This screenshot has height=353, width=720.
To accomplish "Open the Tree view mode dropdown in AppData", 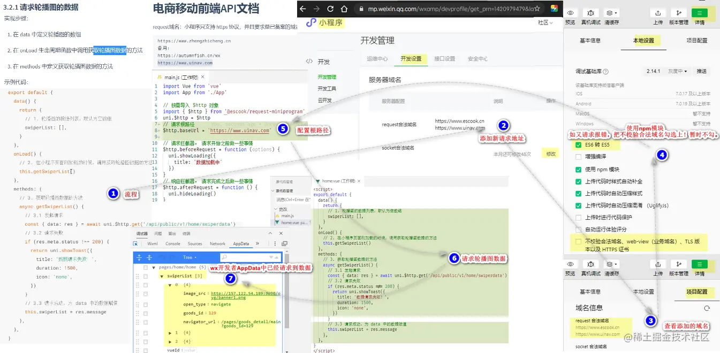I will click(x=190, y=257).
